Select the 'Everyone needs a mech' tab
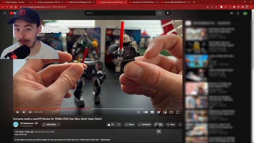 pyautogui.click(x=112, y=2)
